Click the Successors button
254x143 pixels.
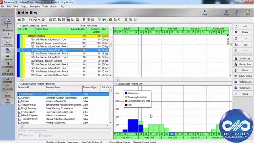point(243,88)
